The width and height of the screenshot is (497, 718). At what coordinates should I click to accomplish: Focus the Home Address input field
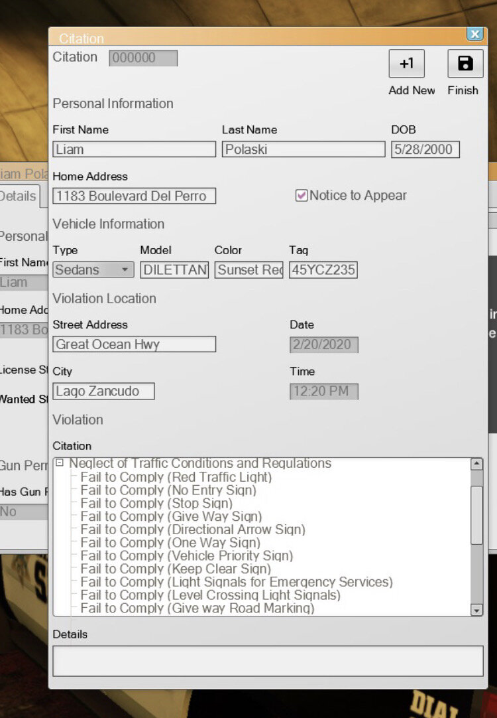point(134,196)
